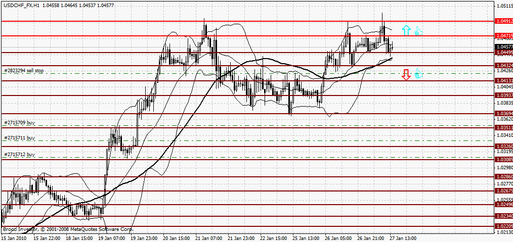The image size is (513, 242).
Task: Click the 25 Jan 13:00 time label
Action: (305, 239)
